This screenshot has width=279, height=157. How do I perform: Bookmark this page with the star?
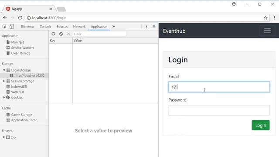click(265, 18)
